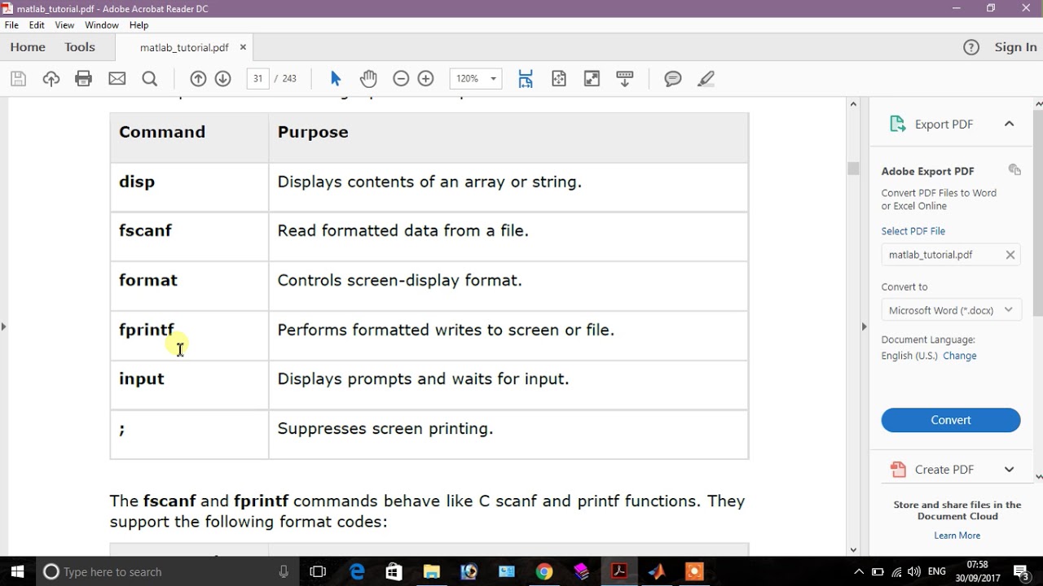Click the document scroll up arrow

tap(853, 103)
